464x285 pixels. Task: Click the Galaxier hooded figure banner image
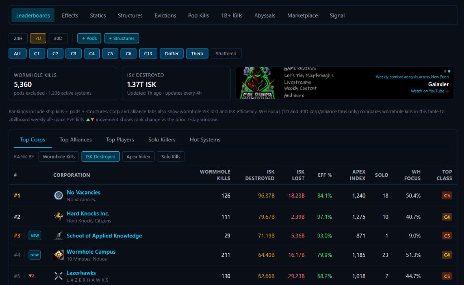point(257,83)
